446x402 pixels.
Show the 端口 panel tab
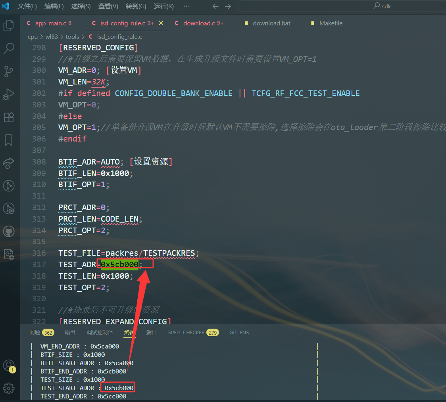click(151, 332)
